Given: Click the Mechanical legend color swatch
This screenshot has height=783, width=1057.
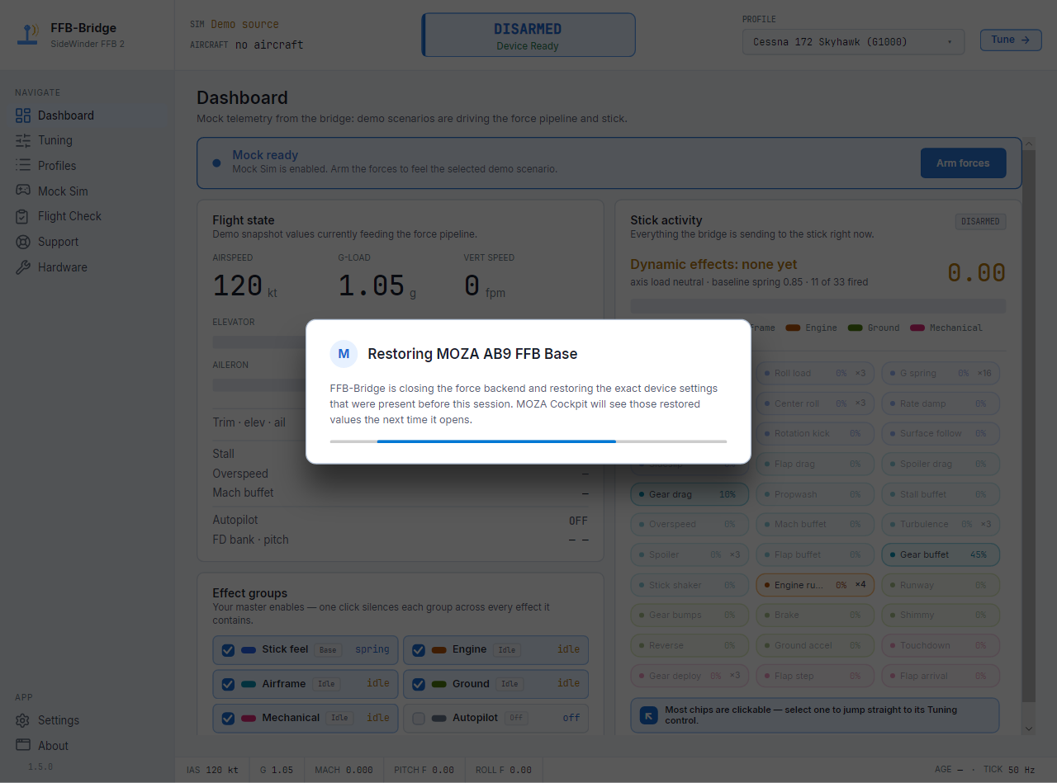Looking at the screenshot, I should pyautogui.click(x=917, y=328).
